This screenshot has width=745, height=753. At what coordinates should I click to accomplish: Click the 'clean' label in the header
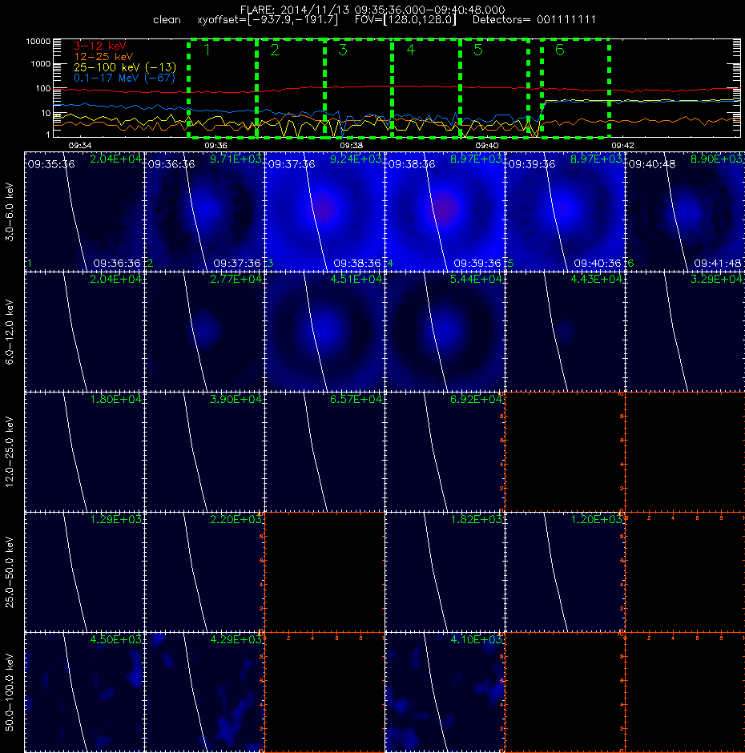[167, 20]
